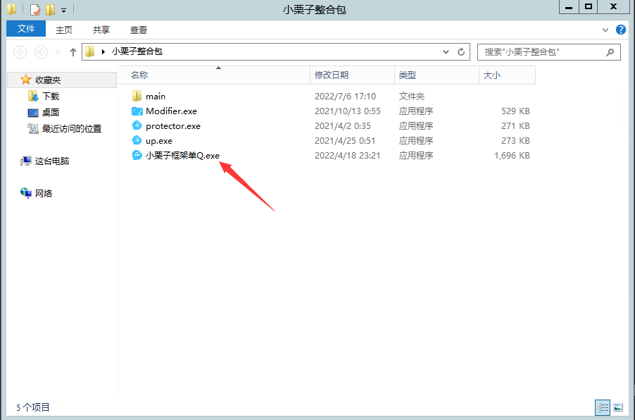Switch to large icons view layout

click(x=618, y=407)
